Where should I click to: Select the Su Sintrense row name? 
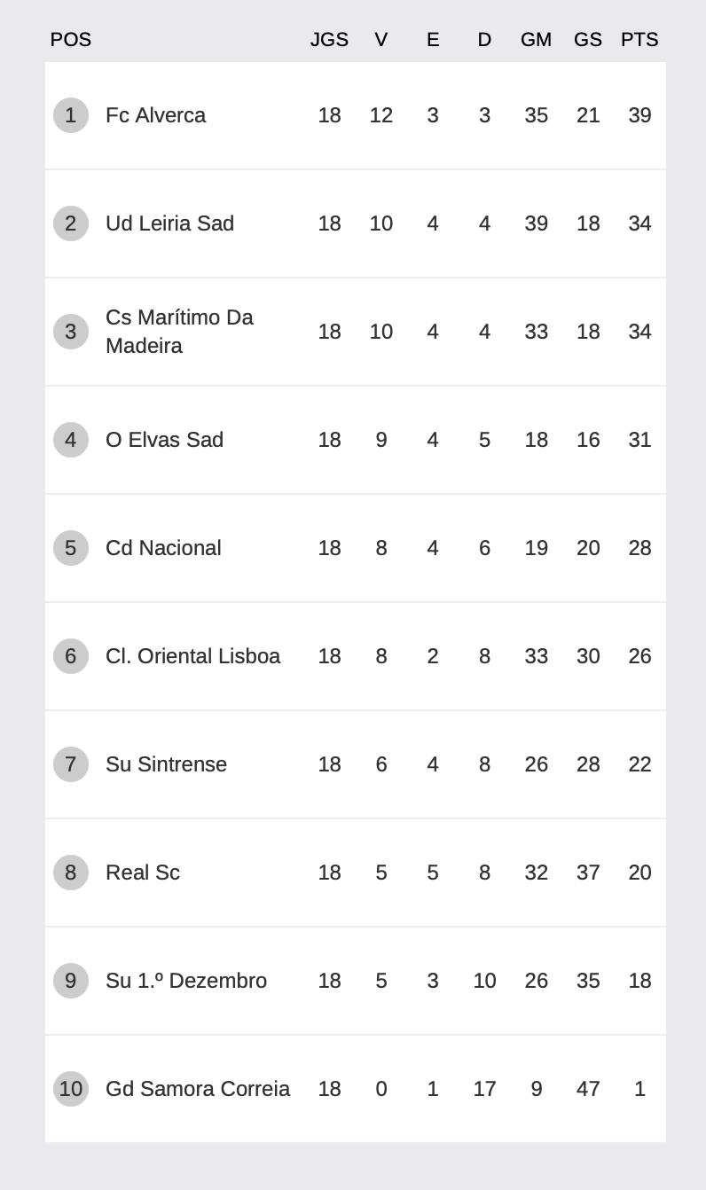point(166,764)
